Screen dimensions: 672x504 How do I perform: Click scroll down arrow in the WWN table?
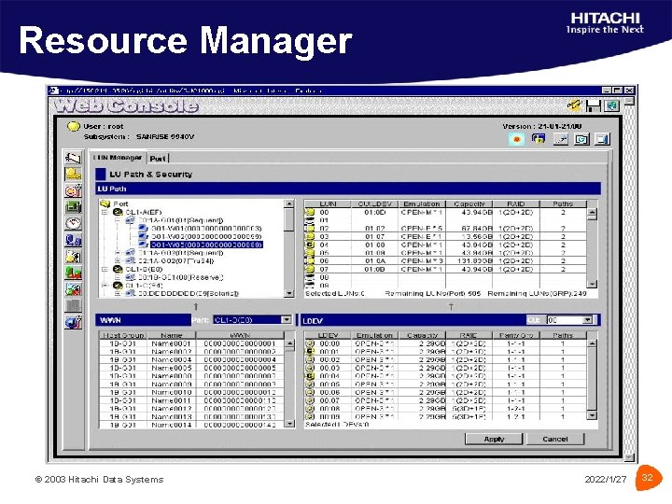[289, 424]
